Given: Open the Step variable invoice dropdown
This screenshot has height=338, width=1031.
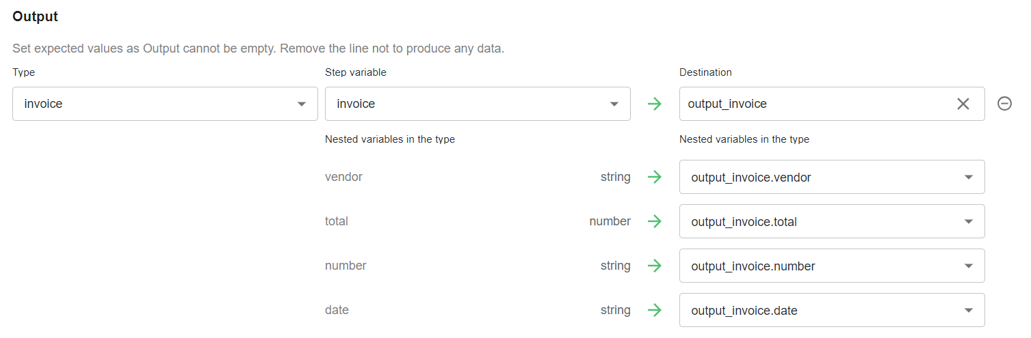Looking at the screenshot, I should (x=478, y=104).
